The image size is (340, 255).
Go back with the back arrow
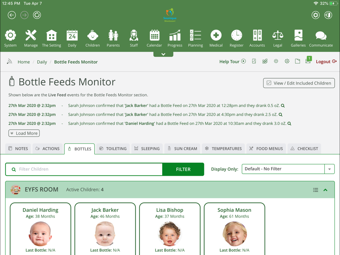[12, 15]
